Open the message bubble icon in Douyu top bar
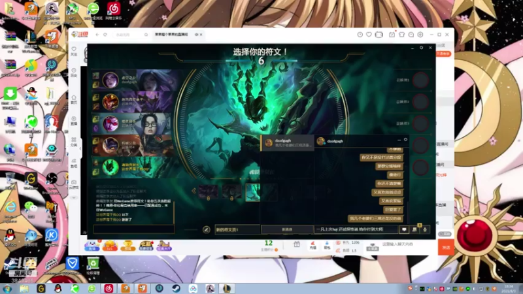The width and height of the screenshot is (523, 294). [411, 35]
